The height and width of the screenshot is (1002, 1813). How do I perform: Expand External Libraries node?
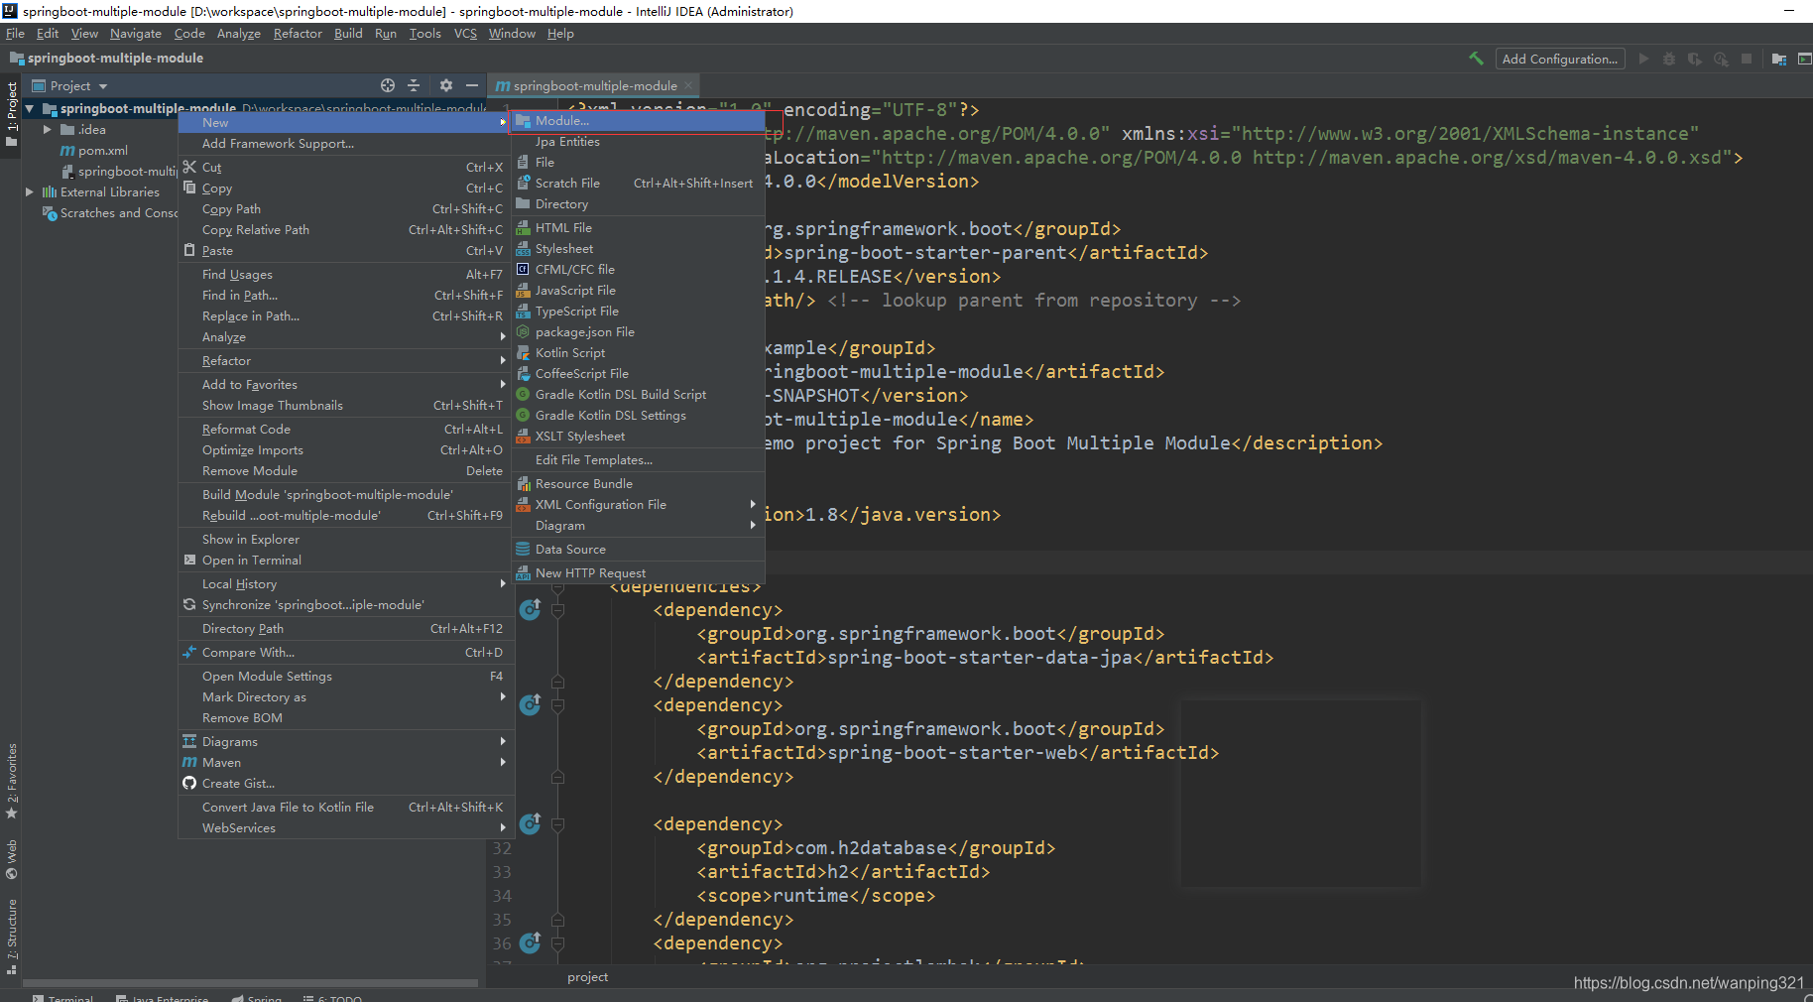(30, 192)
